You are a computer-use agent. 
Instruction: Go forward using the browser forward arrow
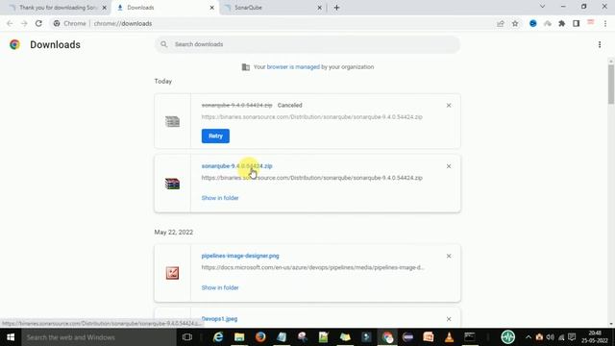pos(24,23)
